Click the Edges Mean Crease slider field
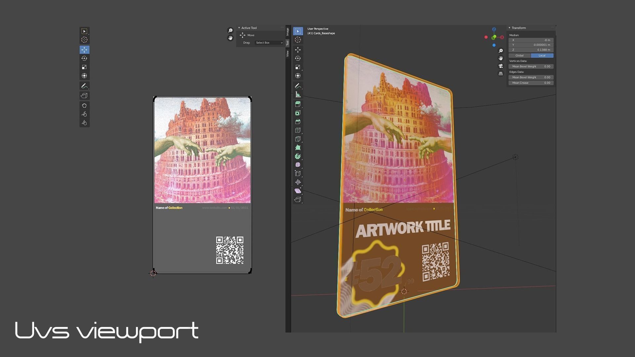This screenshot has width=635, height=357. click(531, 83)
